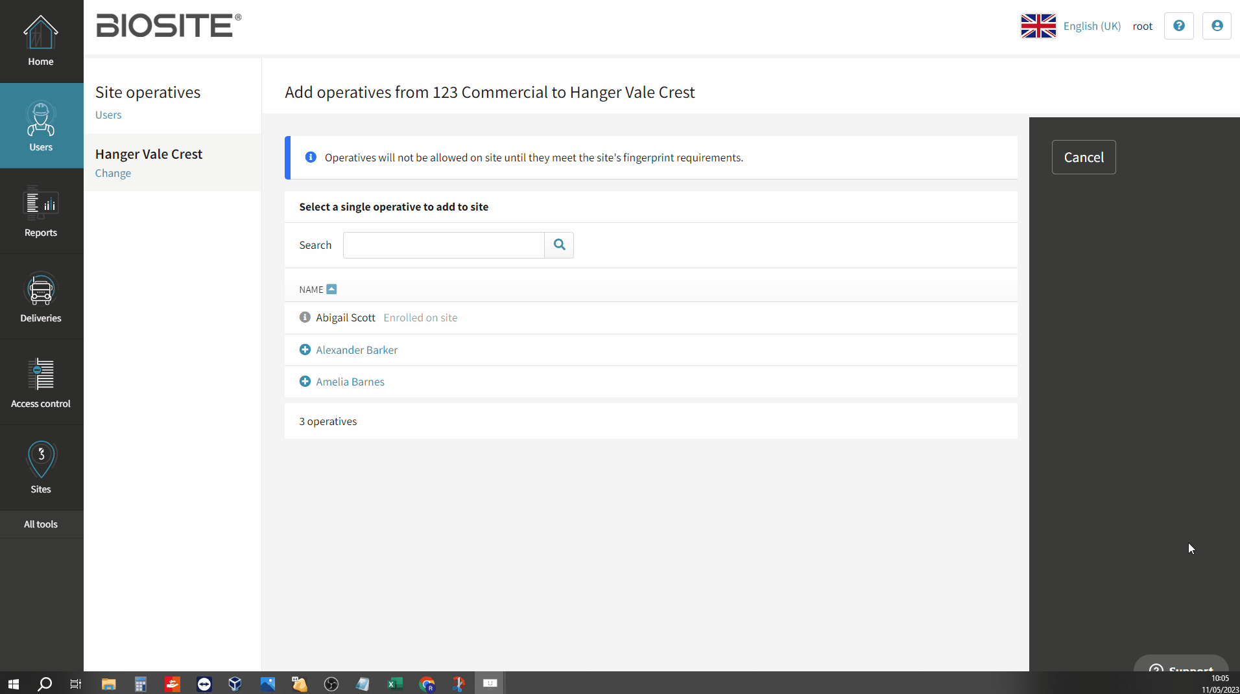Open Windows taskbar search
The image size is (1240, 694).
coord(45,684)
